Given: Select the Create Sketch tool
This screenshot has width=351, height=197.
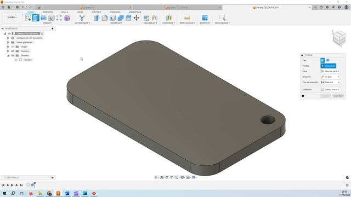Looking at the screenshot, I should coord(28,18).
